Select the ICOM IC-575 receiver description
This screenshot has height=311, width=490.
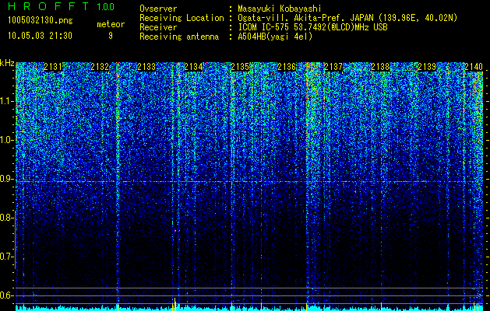pyautogui.click(x=312, y=27)
